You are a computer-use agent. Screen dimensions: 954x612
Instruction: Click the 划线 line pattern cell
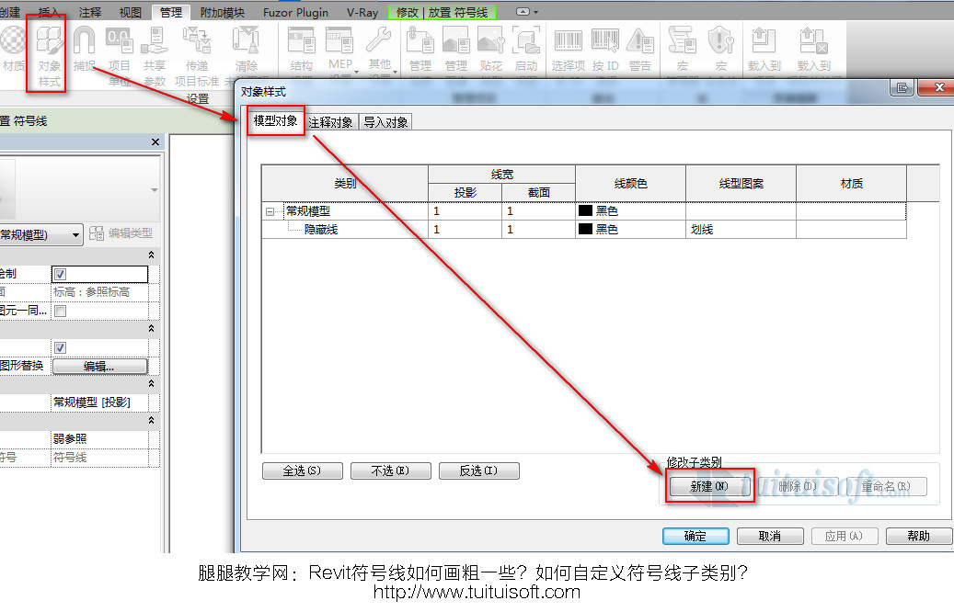[740, 230]
